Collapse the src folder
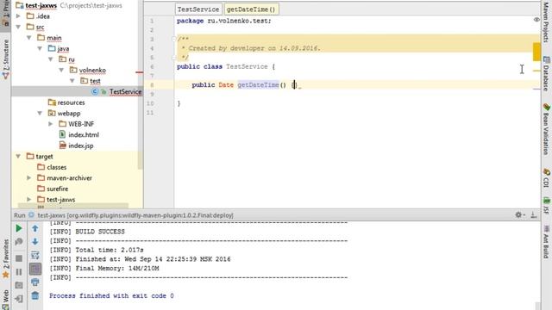Viewport: 552px width, 310px height. 18,27
